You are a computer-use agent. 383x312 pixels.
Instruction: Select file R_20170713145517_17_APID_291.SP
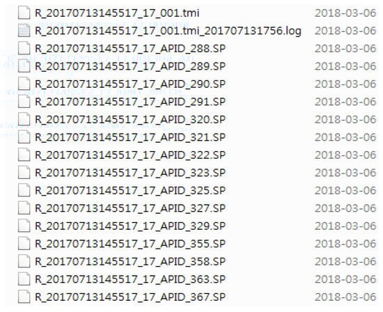(130, 102)
